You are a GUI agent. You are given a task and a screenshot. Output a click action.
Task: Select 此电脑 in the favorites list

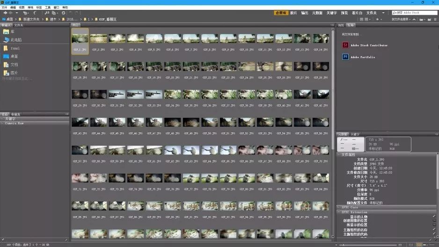[x=16, y=40]
